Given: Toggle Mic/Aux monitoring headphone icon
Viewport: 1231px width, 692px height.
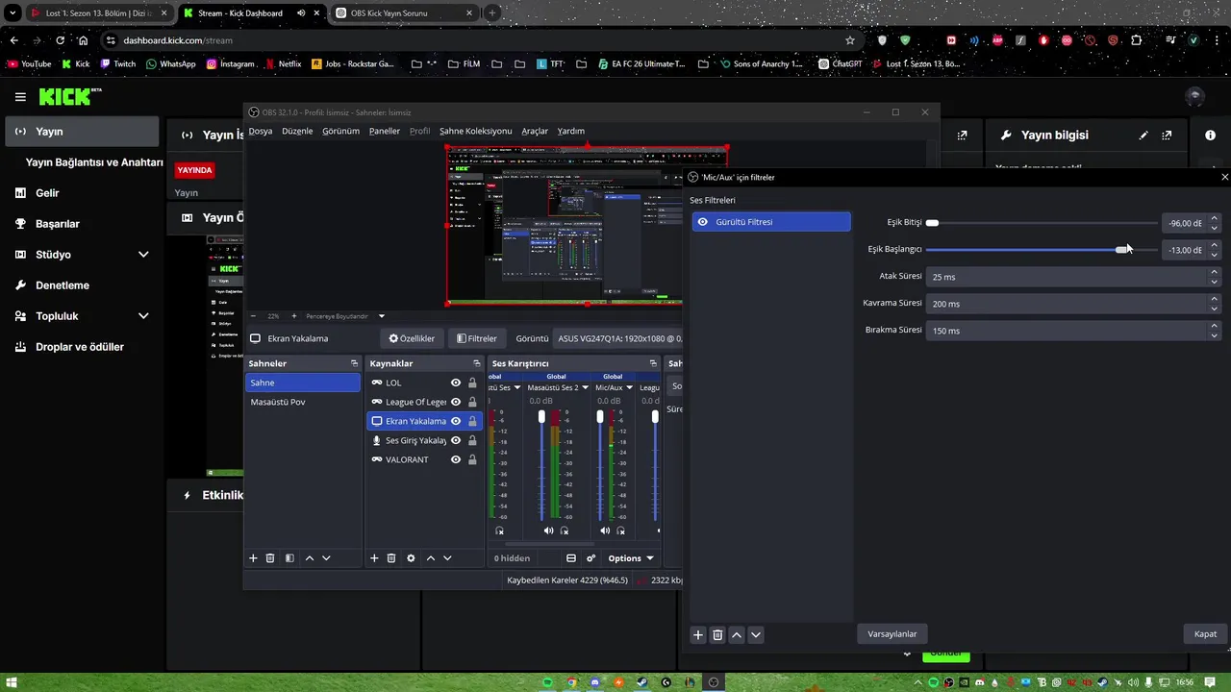Looking at the screenshot, I should (x=620, y=531).
